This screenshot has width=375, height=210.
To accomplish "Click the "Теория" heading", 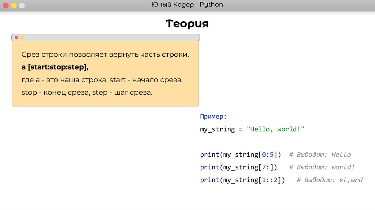I will click(187, 24).
